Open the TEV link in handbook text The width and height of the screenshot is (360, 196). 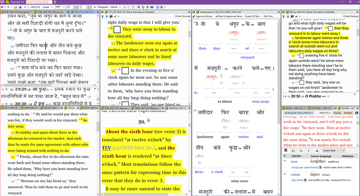point(106,148)
